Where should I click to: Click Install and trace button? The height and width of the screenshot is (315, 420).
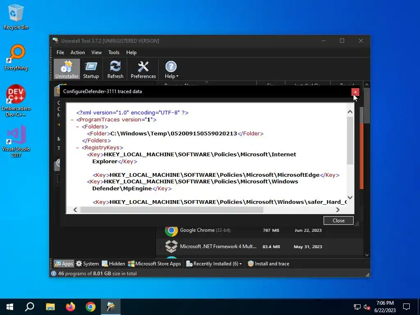[268, 264]
